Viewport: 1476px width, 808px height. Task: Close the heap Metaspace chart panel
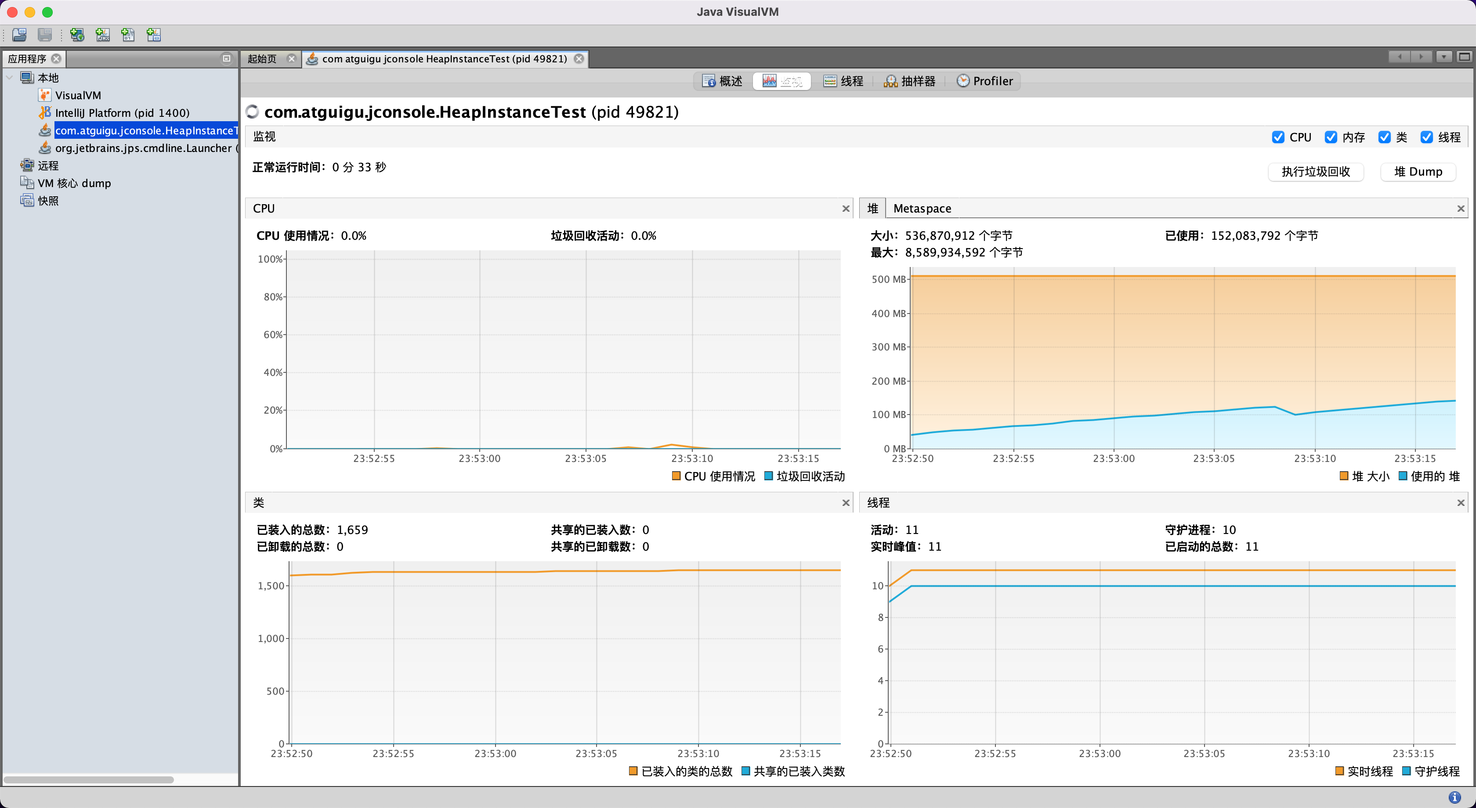pyautogui.click(x=1461, y=209)
